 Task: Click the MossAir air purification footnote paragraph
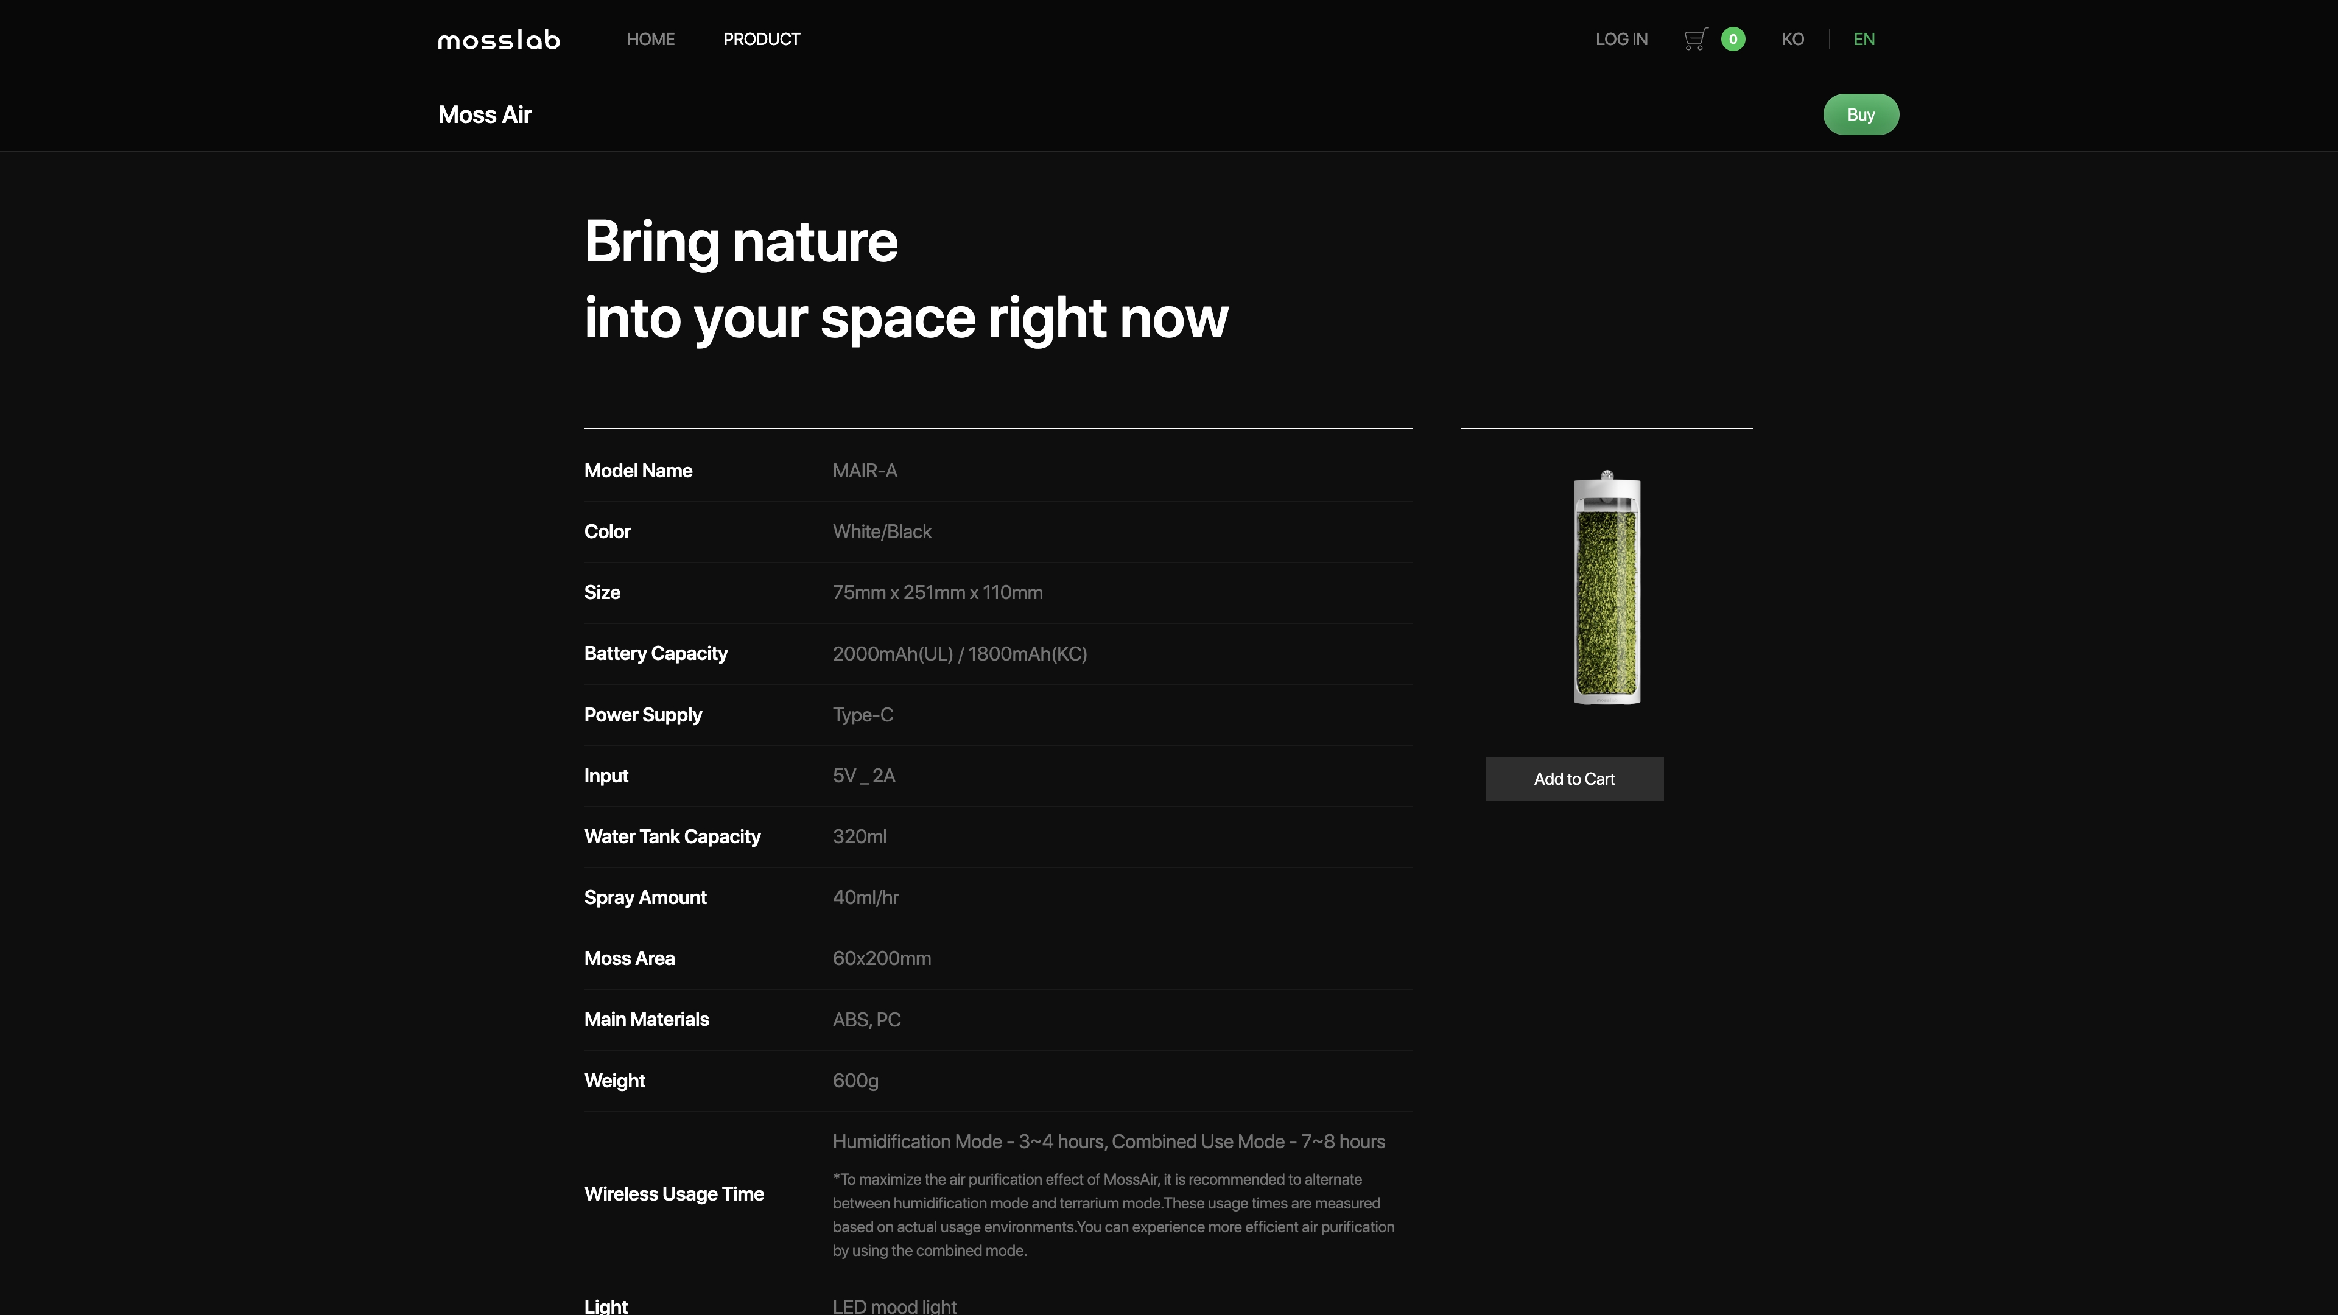point(1113,1215)
